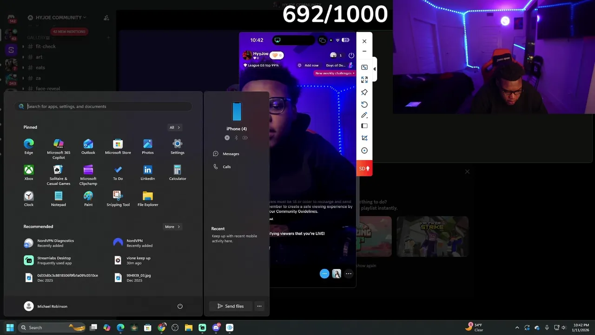This screenshot has height=335, width=595.
Task: Click SD quality upgrade button
Action: pos(364,168)
